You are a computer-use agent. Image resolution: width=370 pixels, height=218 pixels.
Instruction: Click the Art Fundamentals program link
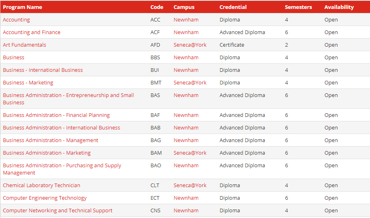tap(24, 45)
